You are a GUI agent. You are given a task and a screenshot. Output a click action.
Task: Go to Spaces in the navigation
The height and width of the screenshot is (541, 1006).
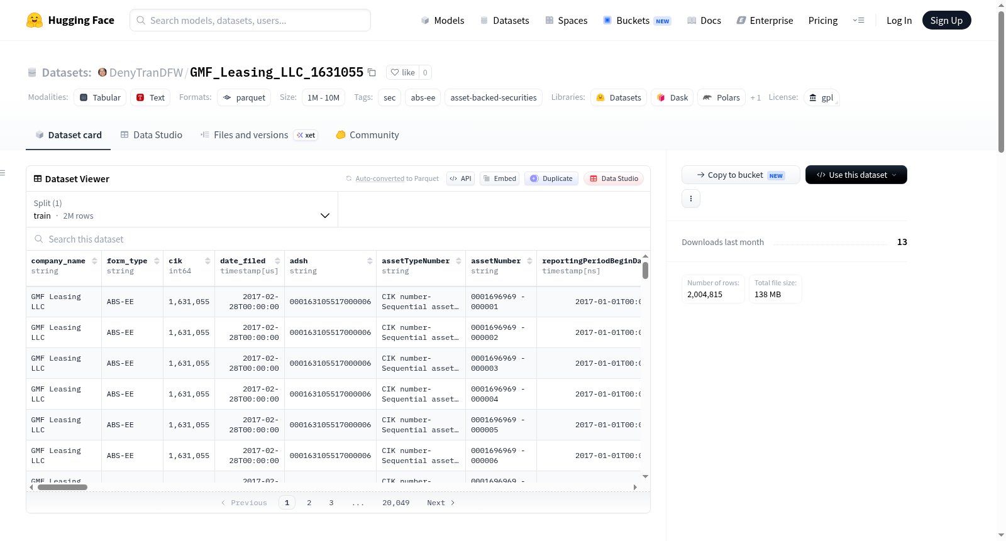tap(567, 20)
